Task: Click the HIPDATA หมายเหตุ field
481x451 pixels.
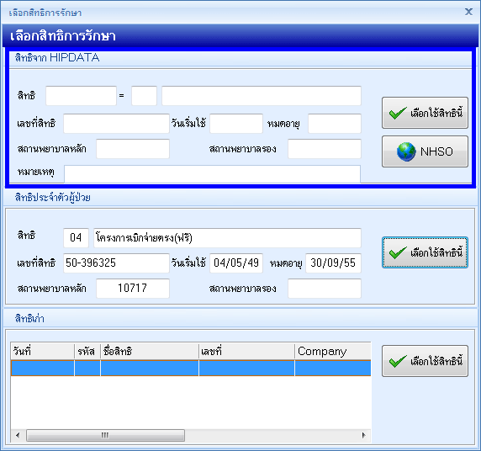Action: point(212,174)
